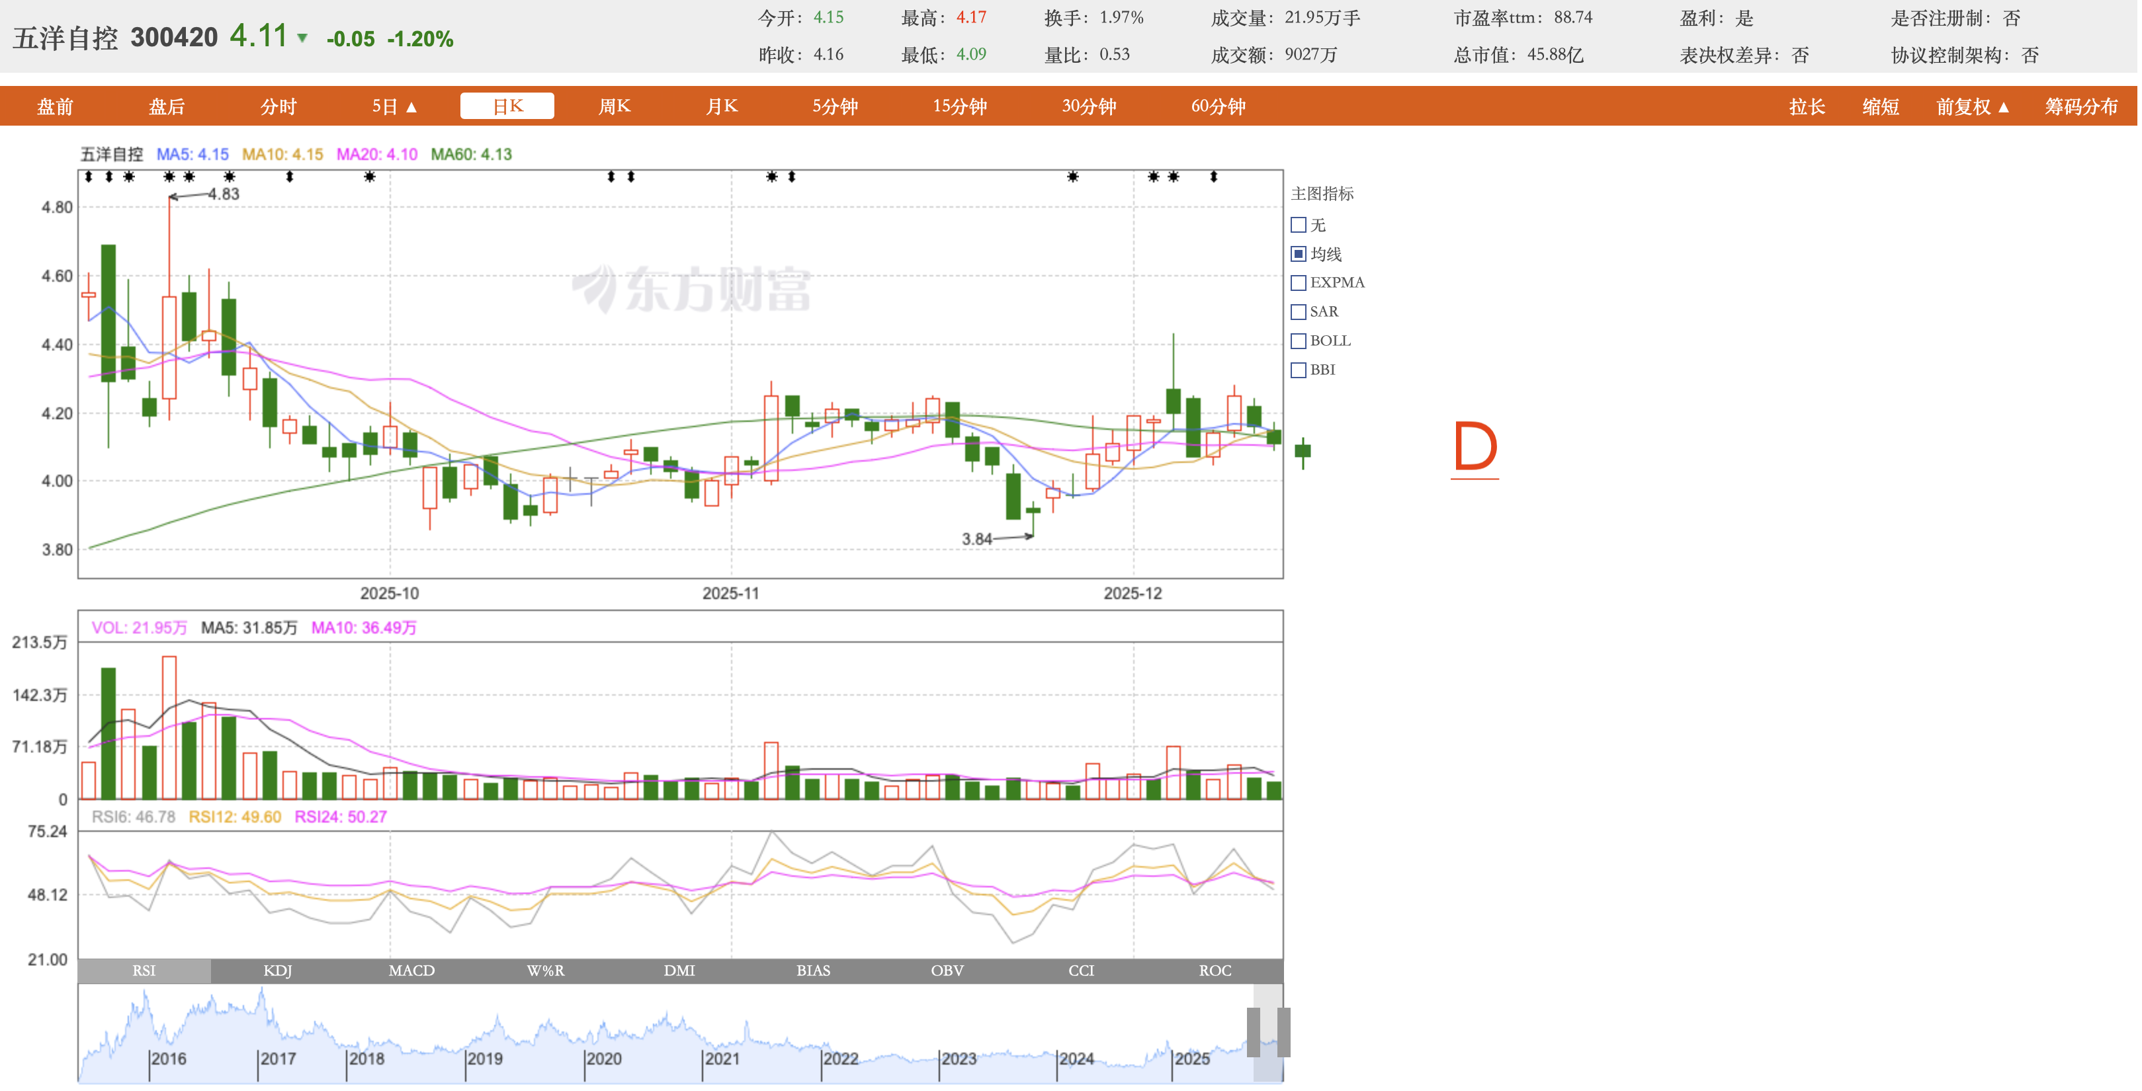The height and width of the screenshot is (1091, 2142).
Task: Switch to the 周K weekly chart tab
Action: tap(615, 106)
